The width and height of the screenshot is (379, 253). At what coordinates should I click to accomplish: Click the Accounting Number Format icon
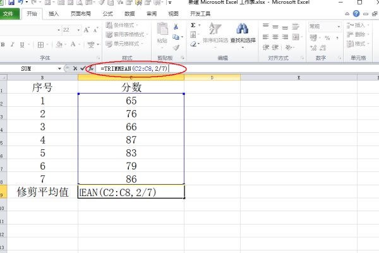pyautogui.click(x=313, y=37)
